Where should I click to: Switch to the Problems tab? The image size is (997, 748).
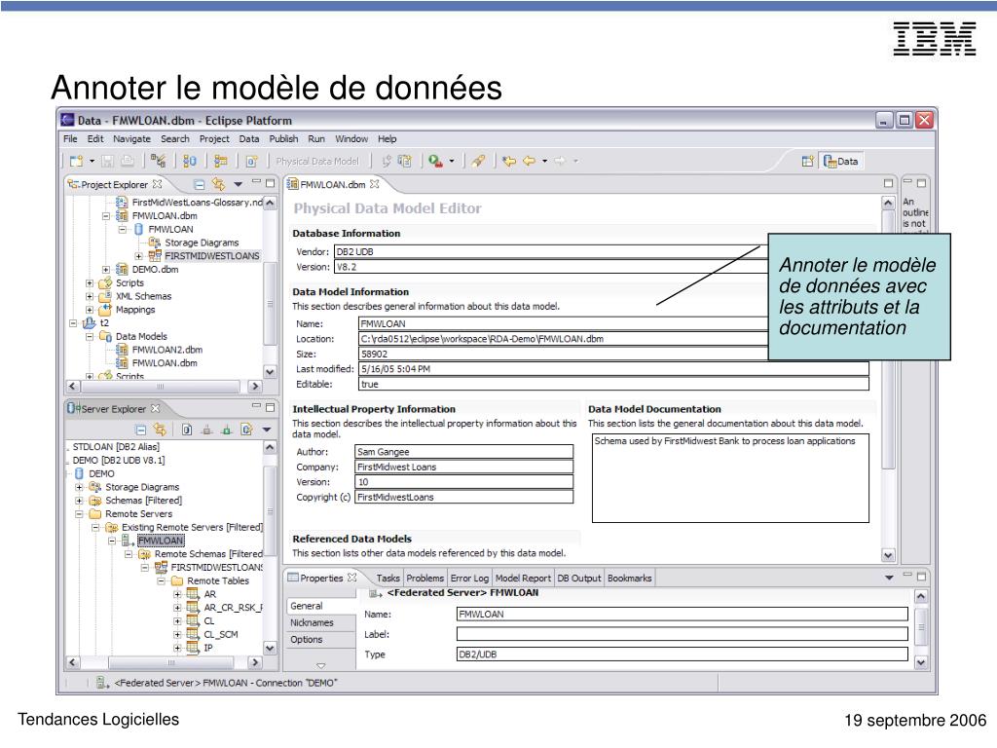pos(425,579)
